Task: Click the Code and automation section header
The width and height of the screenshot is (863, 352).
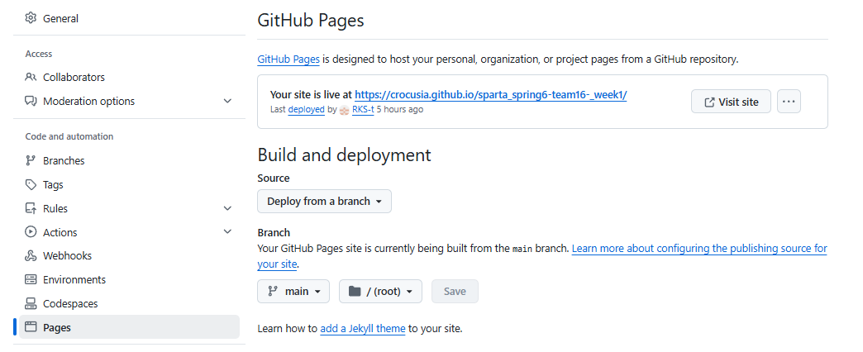Action: coord(69,136)
